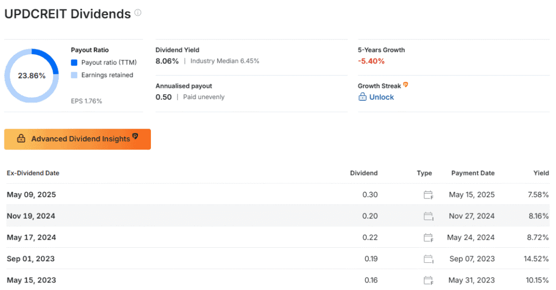This screenshot has height=290, width=556.
Task: Click payment date May 24, 2024
Action: (471, 237)
